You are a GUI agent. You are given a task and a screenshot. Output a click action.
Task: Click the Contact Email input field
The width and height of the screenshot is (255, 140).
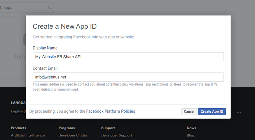click(128, 77)
